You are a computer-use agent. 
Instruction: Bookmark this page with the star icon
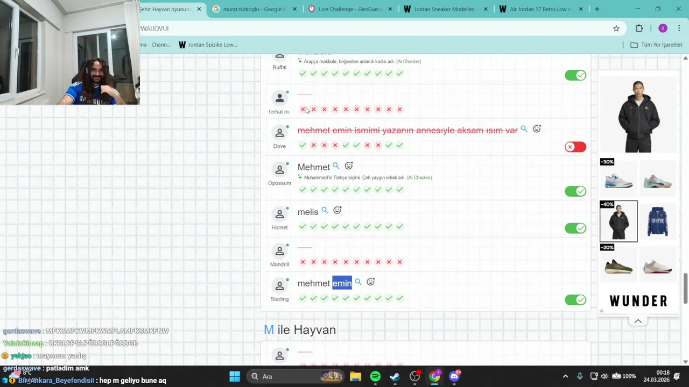coord(616,28)
